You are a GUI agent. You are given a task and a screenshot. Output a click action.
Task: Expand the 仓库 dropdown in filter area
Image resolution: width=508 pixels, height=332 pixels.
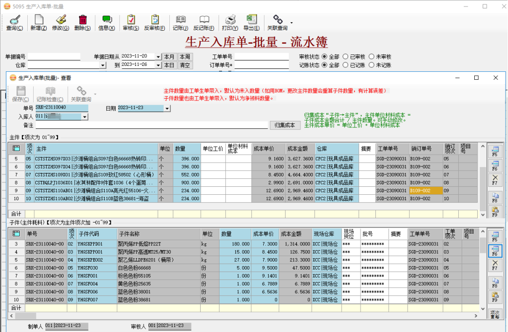click(103, 65)
